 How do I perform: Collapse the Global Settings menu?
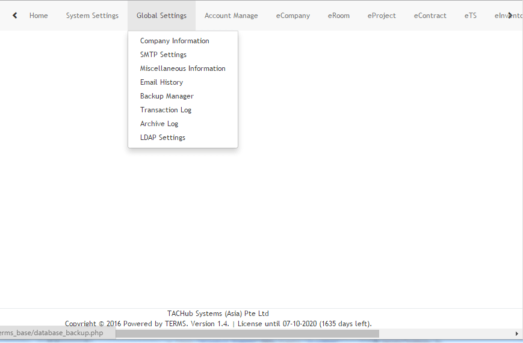click(161, 16)
